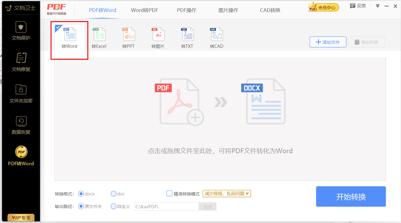Open 文件夹加密 in the sidebar

coord(21,94)
